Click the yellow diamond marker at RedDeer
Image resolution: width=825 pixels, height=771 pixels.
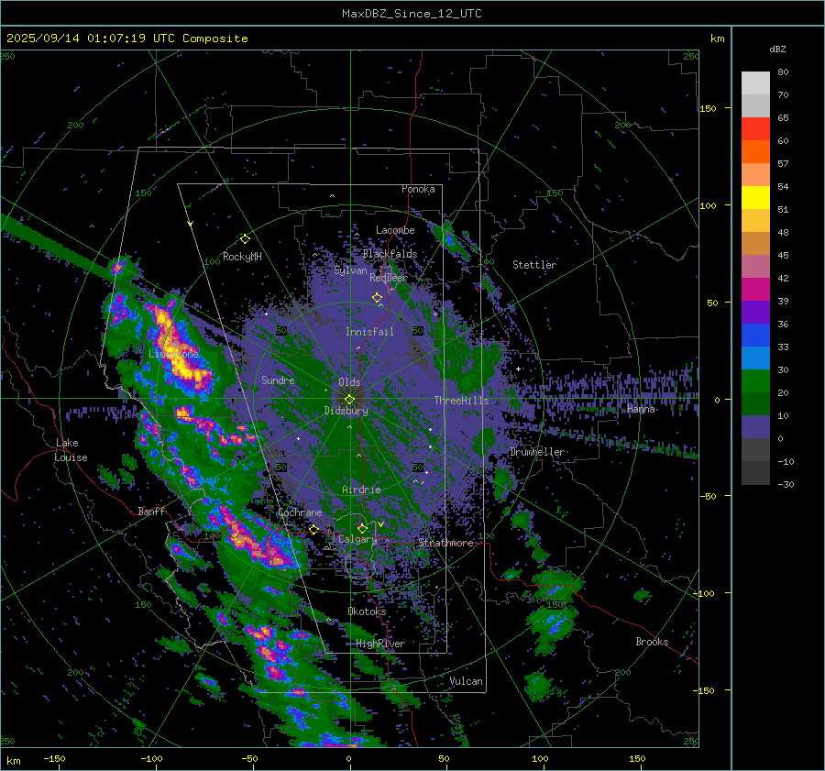[377, 298]
